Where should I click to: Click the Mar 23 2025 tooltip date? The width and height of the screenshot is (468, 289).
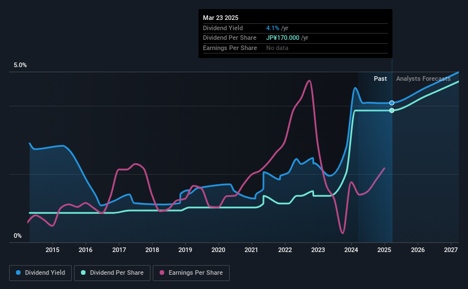click(221, 18)
